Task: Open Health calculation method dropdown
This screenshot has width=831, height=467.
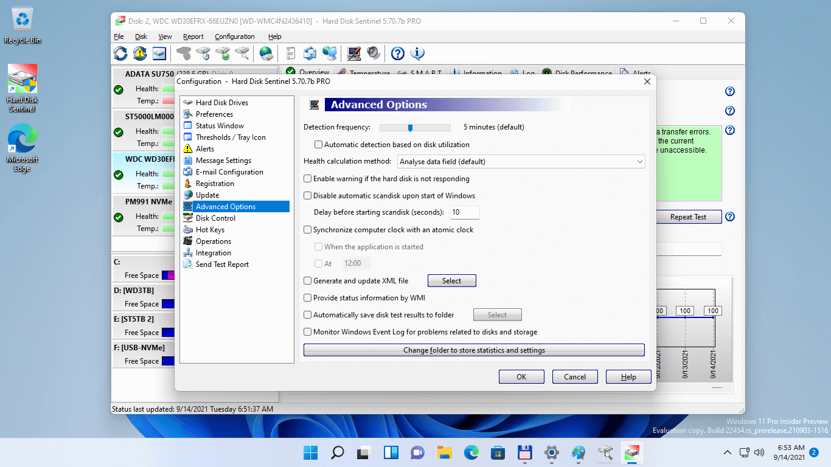Action: (521, 162)
